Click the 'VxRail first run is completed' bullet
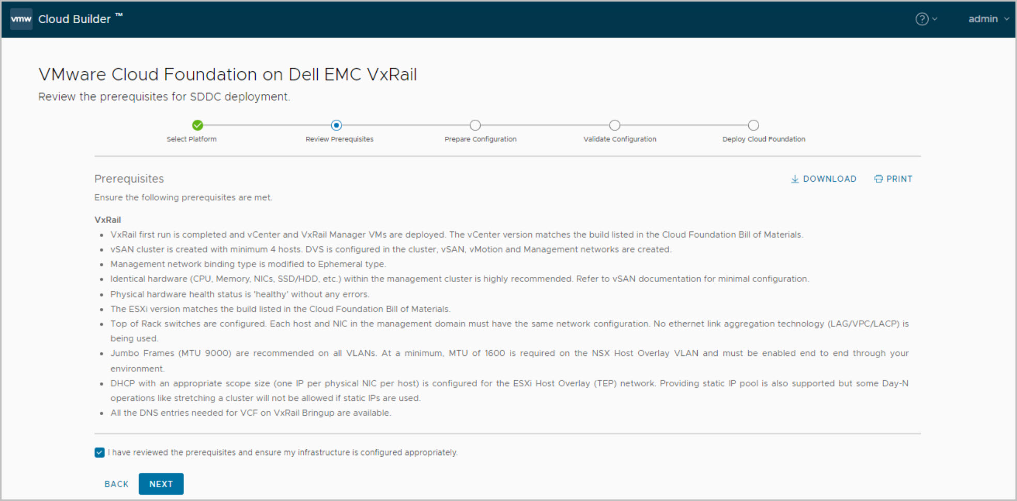The width and height of the screenshot is (1017, 501). tap(457, 234)
